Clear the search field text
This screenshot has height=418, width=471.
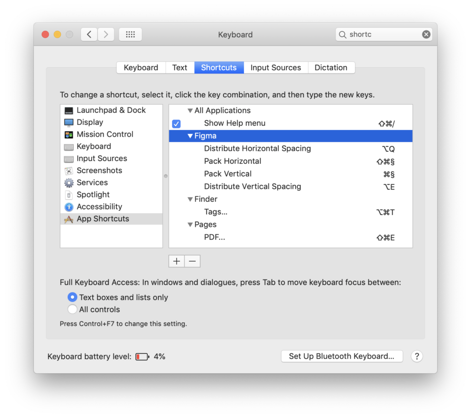click(426, 34)
